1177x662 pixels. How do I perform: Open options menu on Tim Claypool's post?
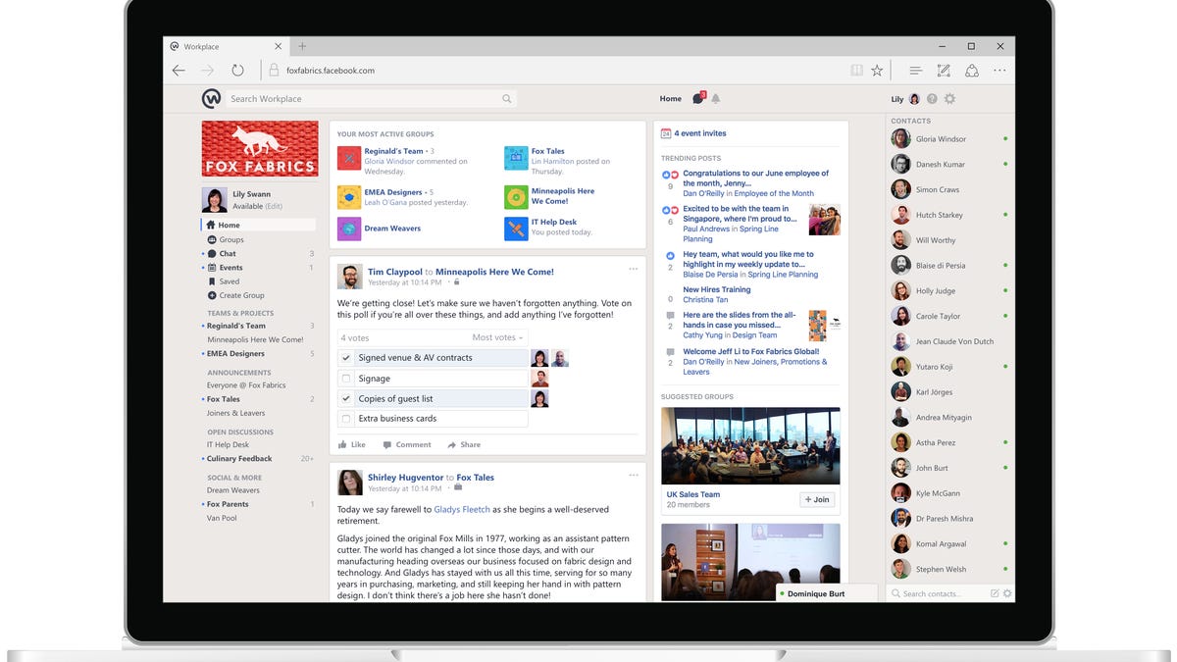(x=633, y=269)
